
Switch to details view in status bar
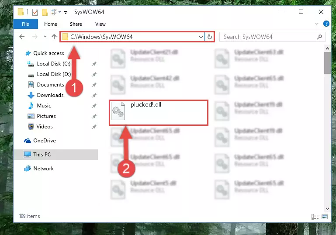pyautogui.click(x=315, y=217)
